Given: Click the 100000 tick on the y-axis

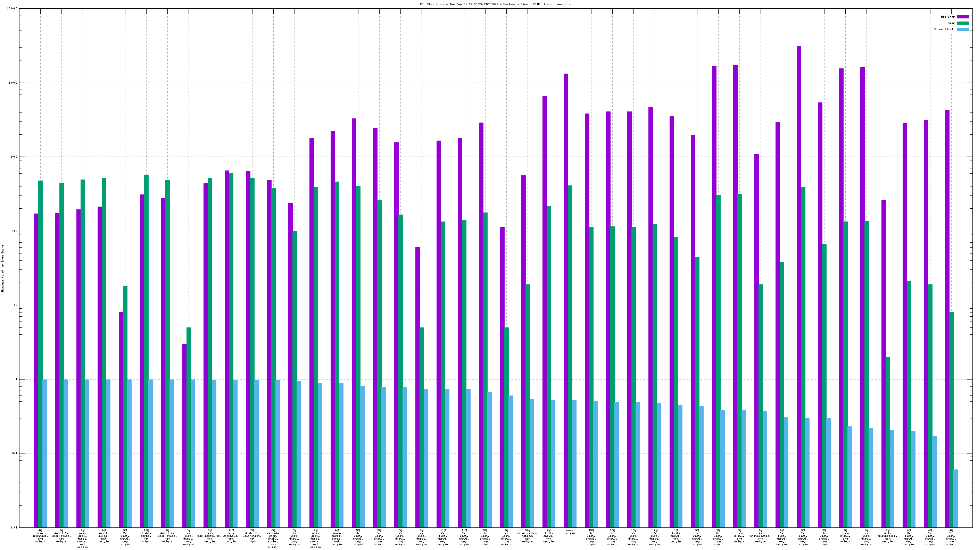Looking at the screenshot, I should [x=12, y=9].
